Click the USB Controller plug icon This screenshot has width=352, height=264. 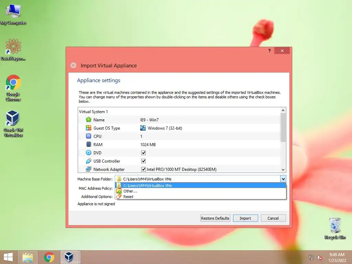coord(88,161)
